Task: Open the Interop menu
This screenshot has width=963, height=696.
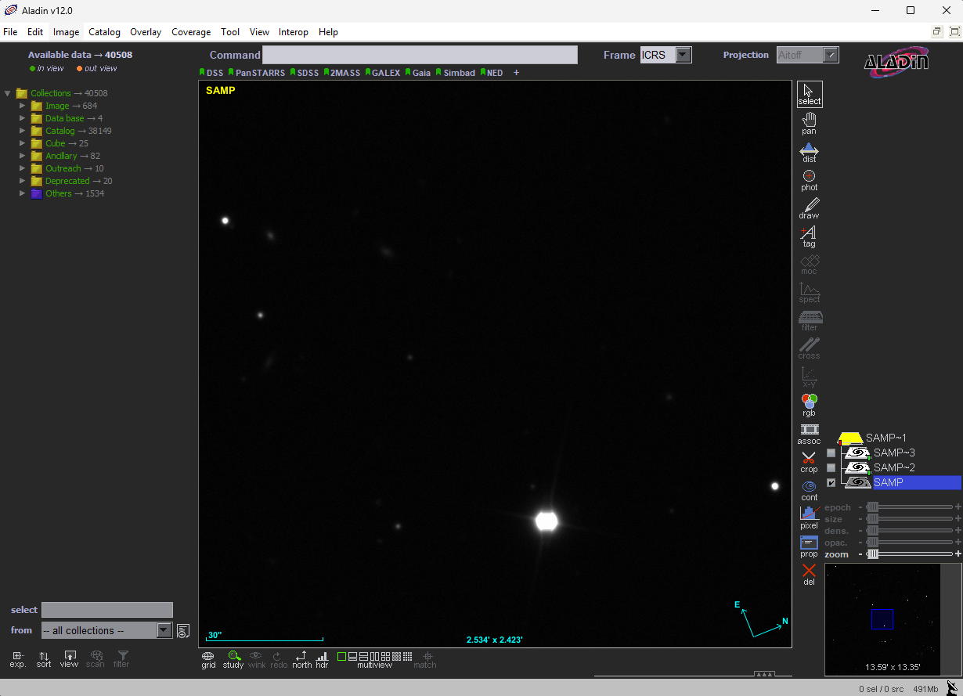Action: point(294,32)
